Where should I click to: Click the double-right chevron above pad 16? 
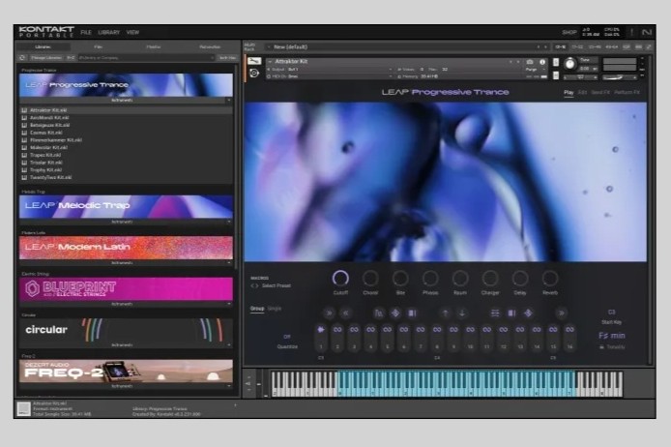pos(561,313)
